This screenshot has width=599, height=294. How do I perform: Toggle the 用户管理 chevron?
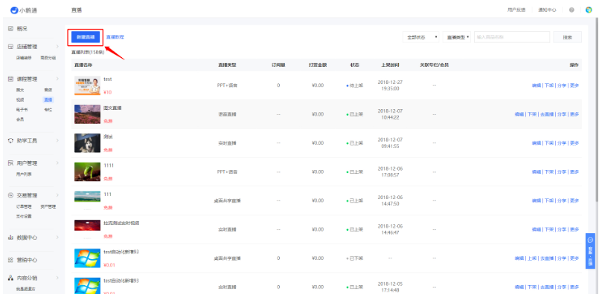tap(58, 163)
